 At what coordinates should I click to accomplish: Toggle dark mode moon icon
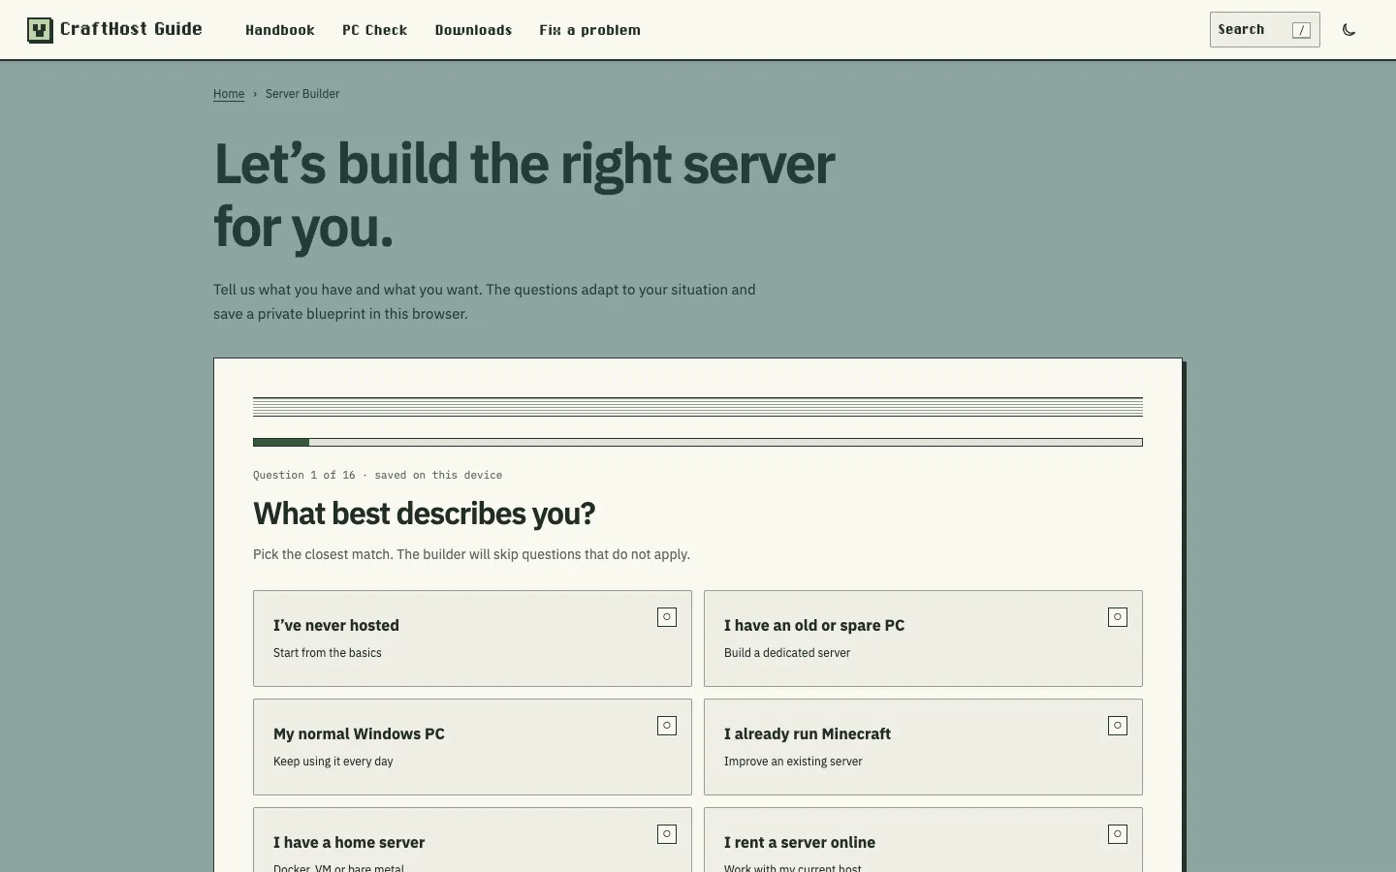(x=1348, y=30)
